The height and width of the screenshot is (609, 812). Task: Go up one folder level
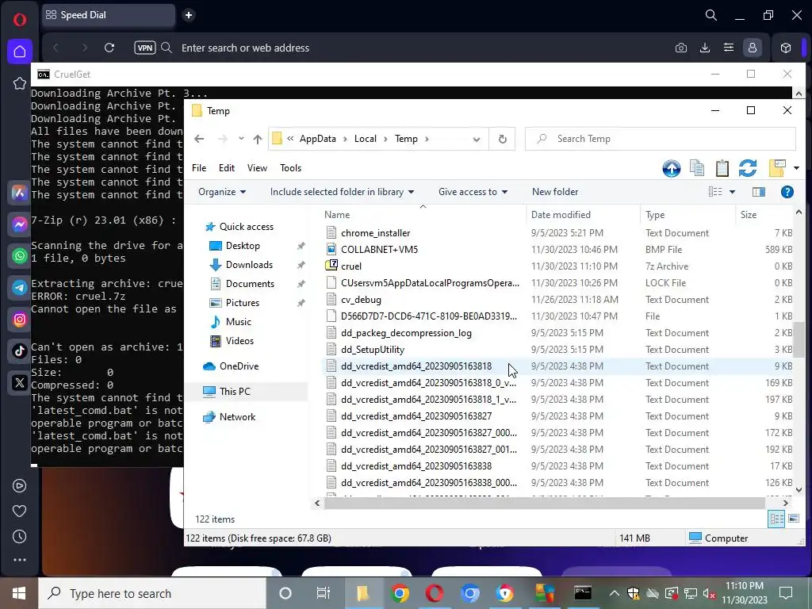[258, 139]
